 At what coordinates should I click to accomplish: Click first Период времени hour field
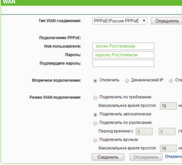coord(144,132)
